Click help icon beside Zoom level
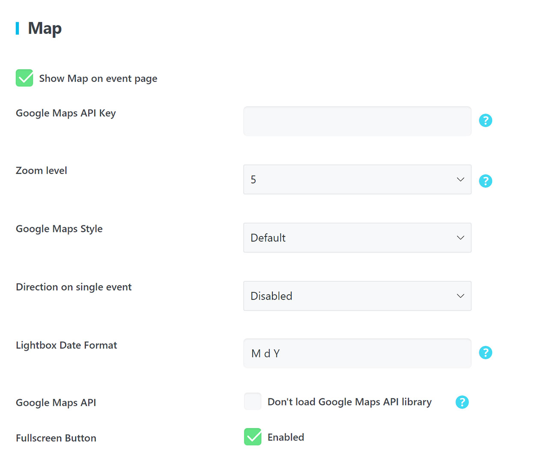Viewport: 548px width, 469px height. click(x=485, y=181)
